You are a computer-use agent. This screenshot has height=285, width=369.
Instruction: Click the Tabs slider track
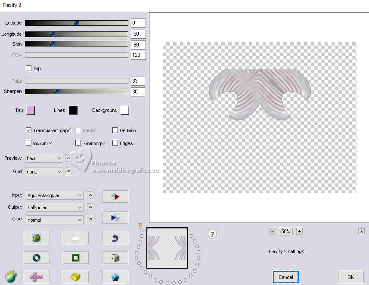point(77,81)
